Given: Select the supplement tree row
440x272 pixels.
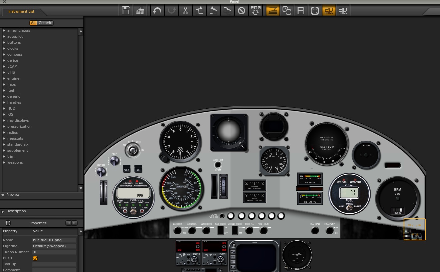Looking at the screenshot, I should click(39, 150).
